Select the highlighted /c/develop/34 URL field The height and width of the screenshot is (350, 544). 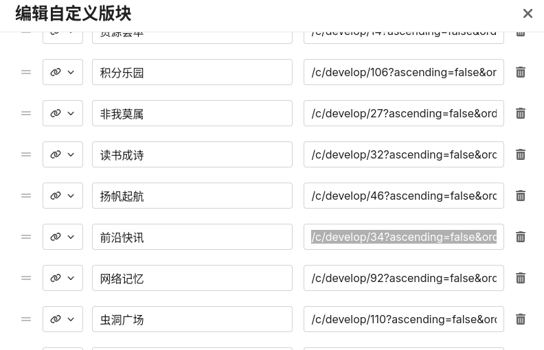[x=404, y=237]
